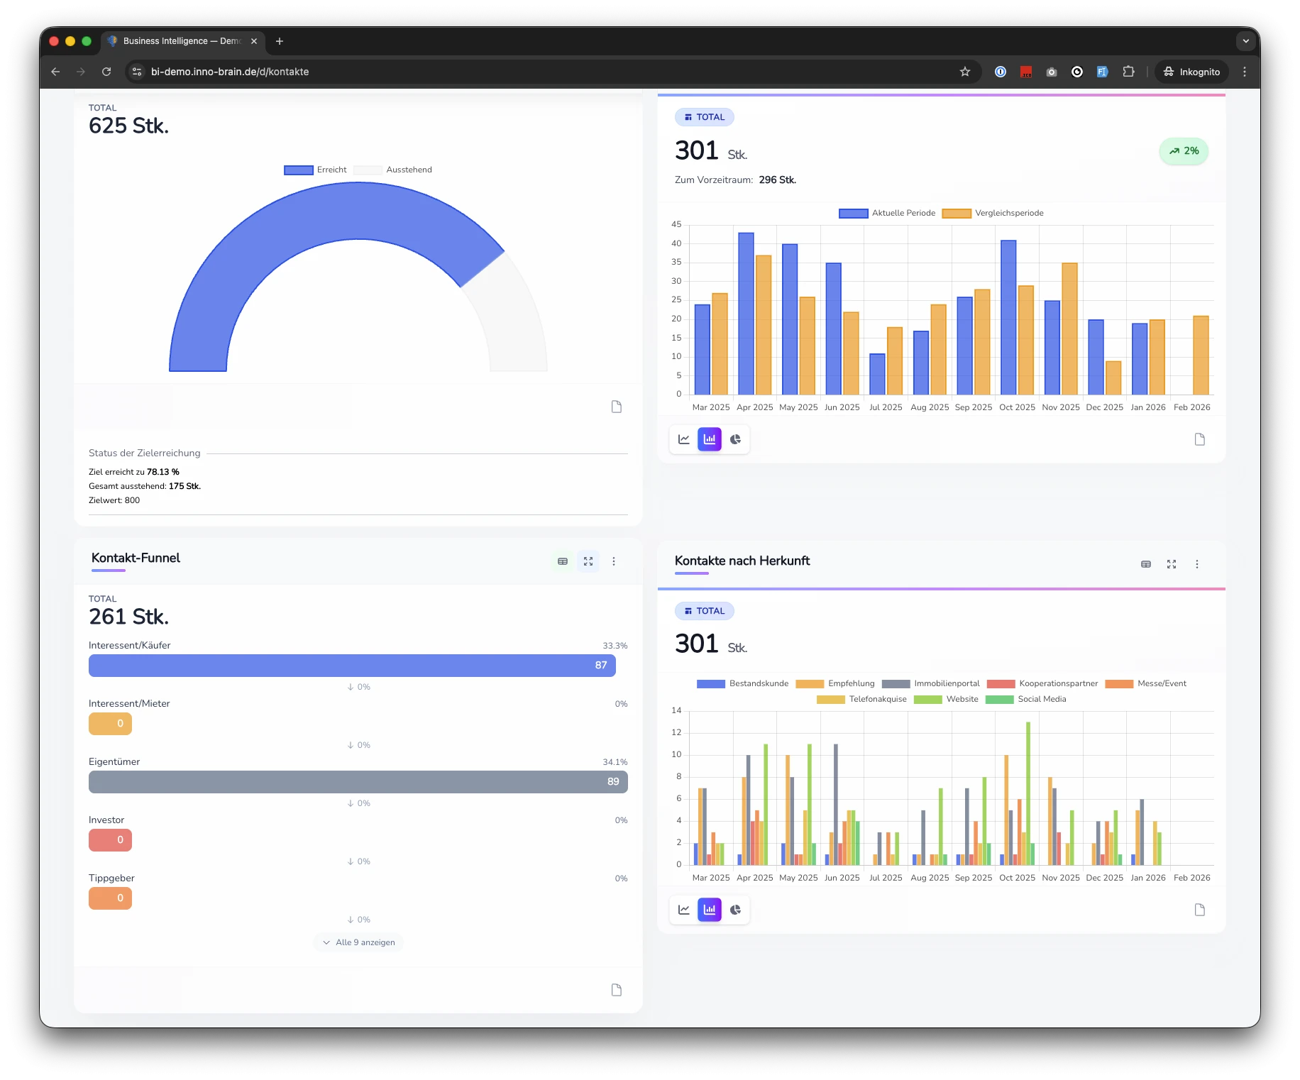Open Kontakt-Funnel three-dot options menu

click(x=614, y=561)
